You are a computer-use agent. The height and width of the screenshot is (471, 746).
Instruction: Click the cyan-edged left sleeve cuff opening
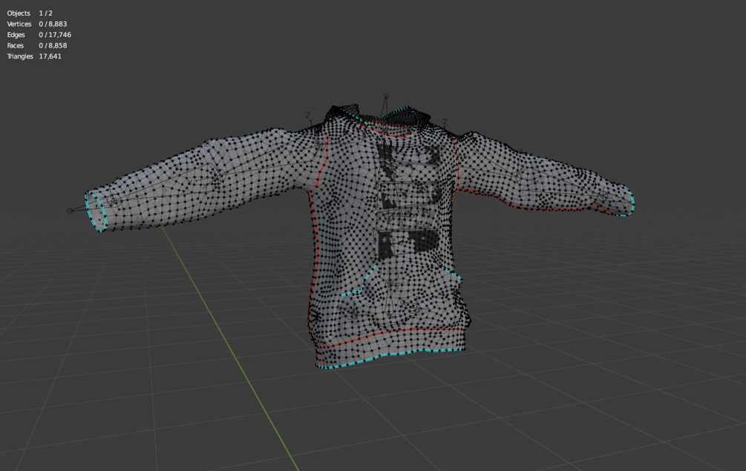pyautogui.click(x=96, y=211)
